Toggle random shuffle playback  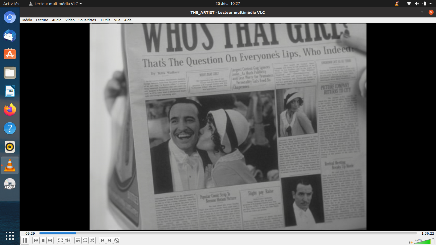(92, 240)
